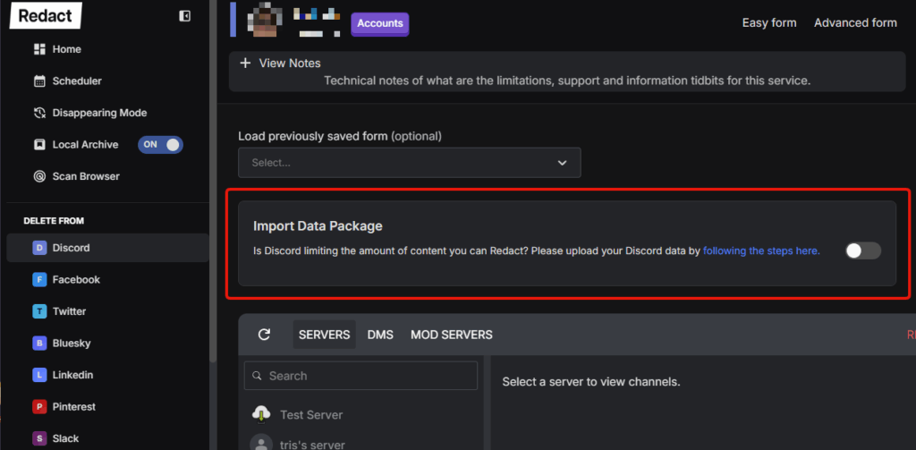
Task: Click the Scan Browser icon
Action: [39, 176]
